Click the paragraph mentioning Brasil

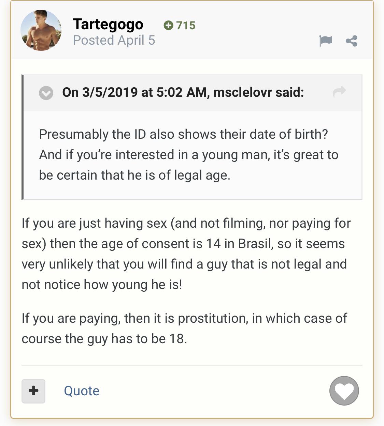coord(186,254)
